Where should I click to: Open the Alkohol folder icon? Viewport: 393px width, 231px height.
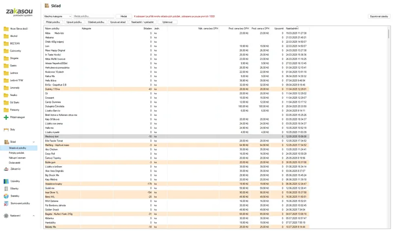pyautogui.click(x=6, y=36)
